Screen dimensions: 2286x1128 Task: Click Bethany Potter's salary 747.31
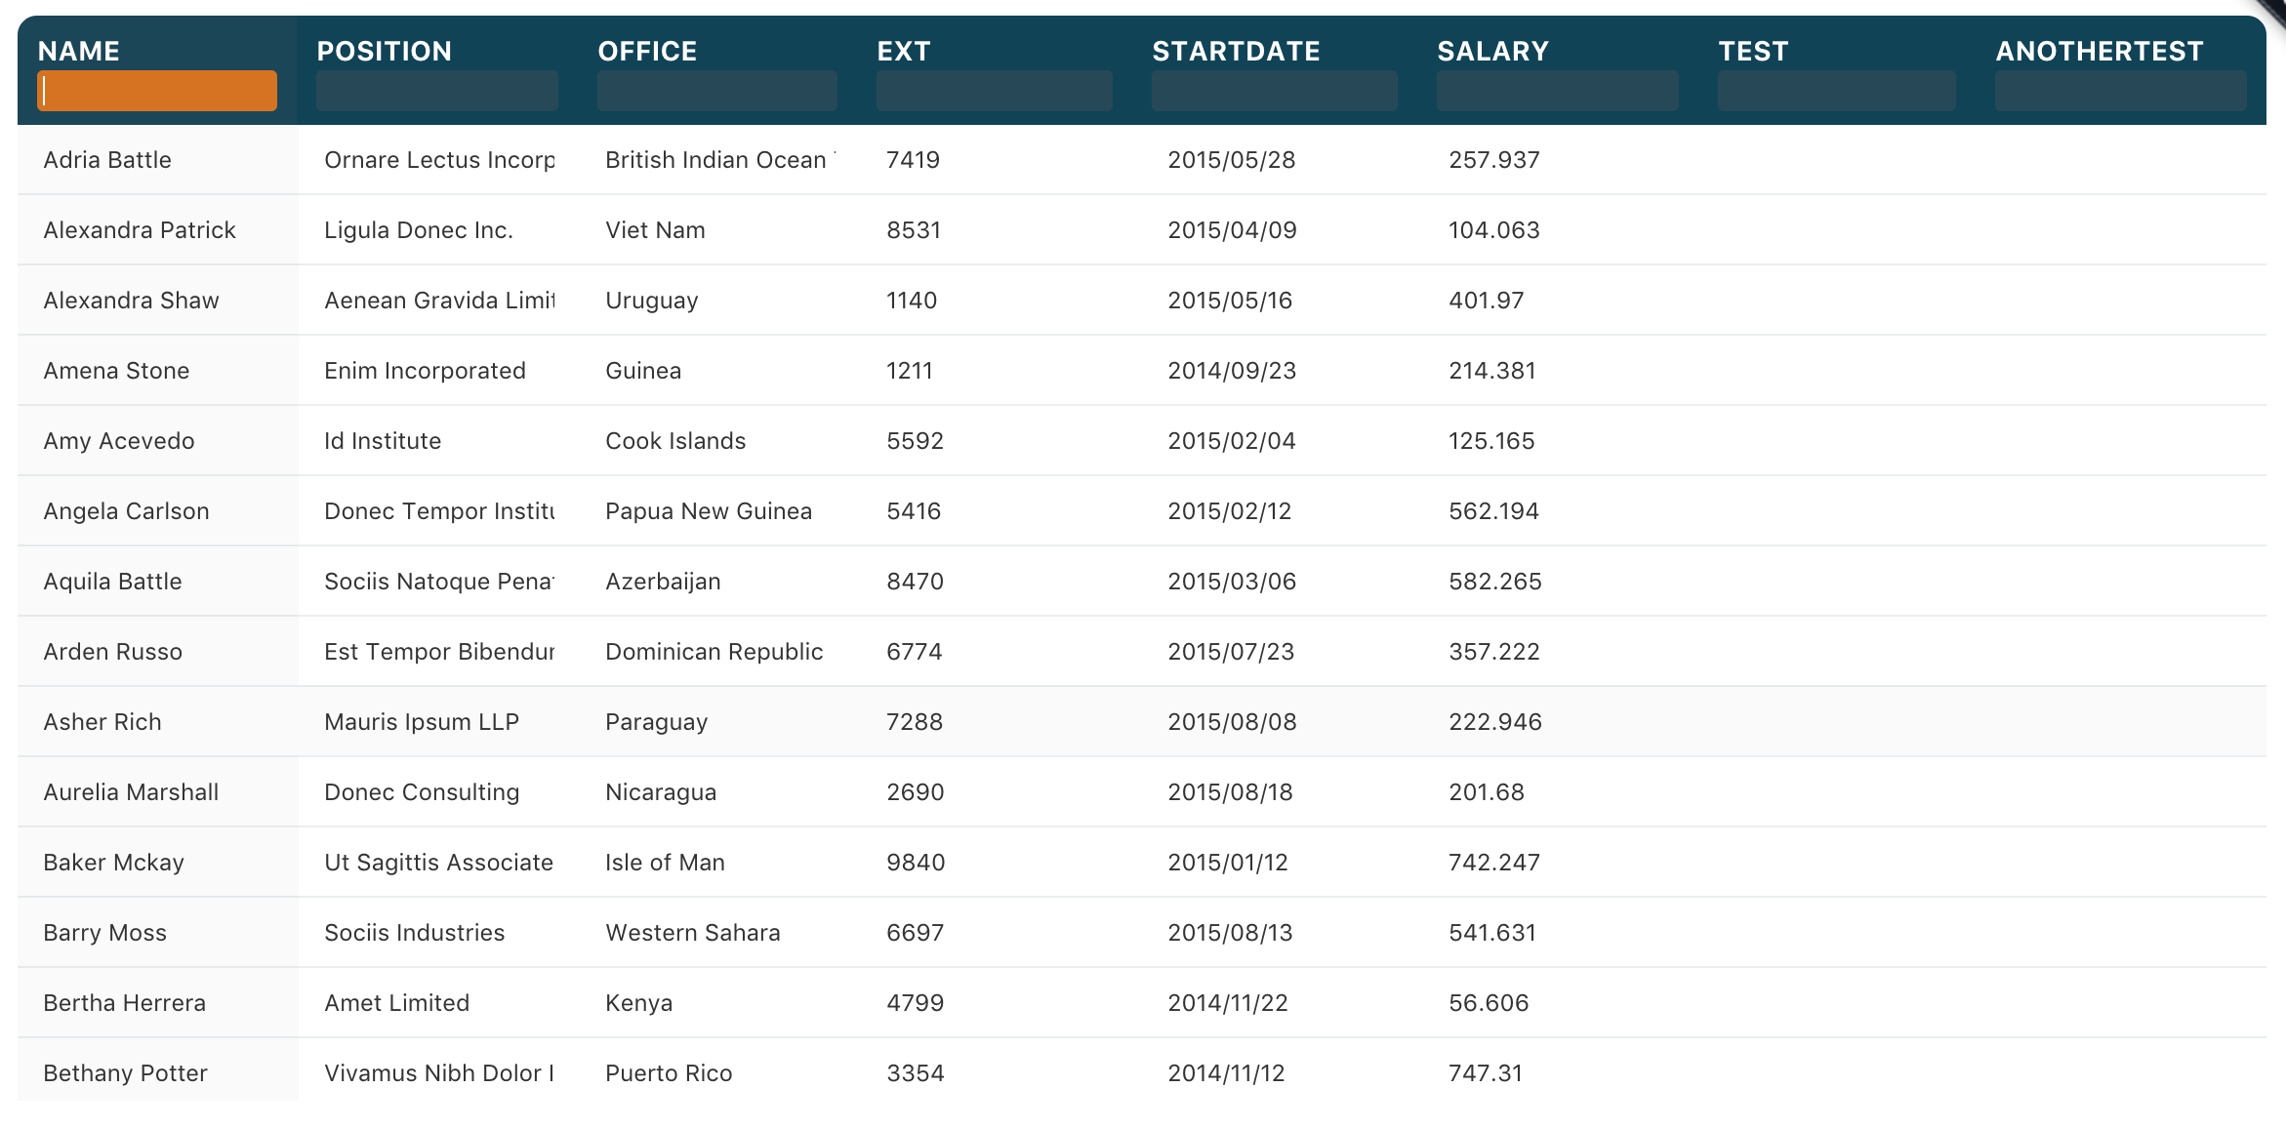pyautogui.click(x=1486, y=1073)
